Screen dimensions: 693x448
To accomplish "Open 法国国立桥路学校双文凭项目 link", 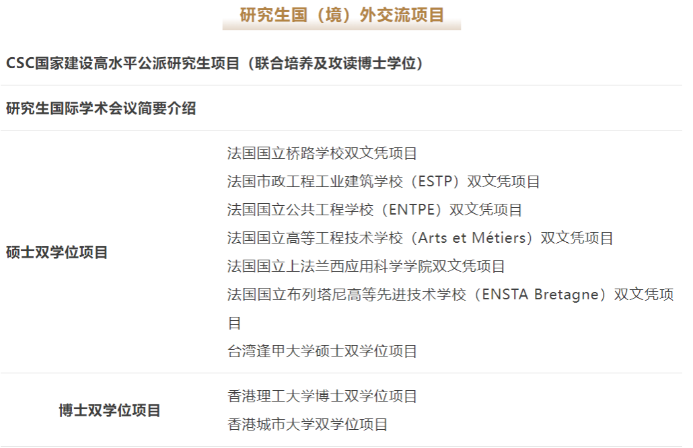I will (322, 153).
